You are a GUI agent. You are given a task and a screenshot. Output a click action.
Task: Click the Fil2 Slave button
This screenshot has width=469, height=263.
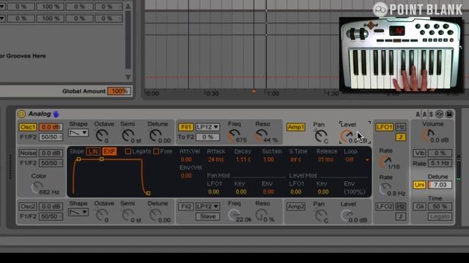(x=207, y=216)
